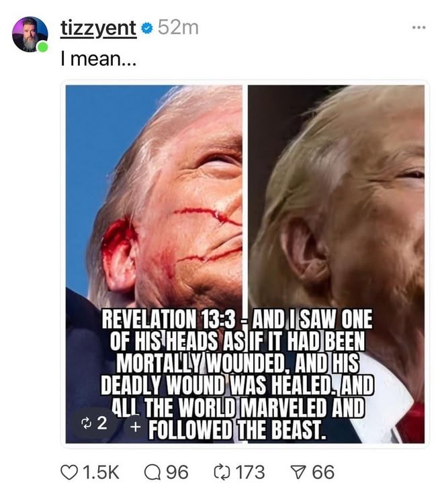Repost using the arrows icon beside 173
The image size is (442, 483).
222,472
